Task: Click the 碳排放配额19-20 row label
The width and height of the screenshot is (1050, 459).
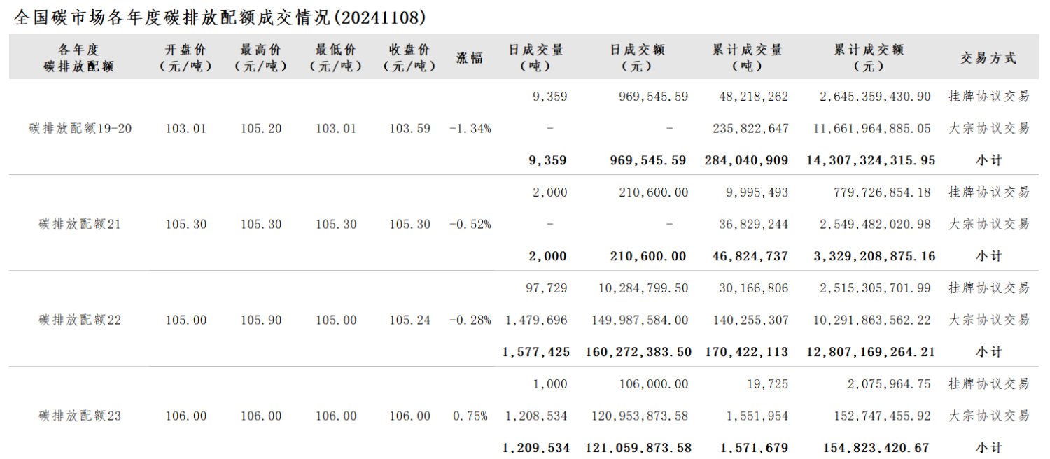Action: [80, 128]
